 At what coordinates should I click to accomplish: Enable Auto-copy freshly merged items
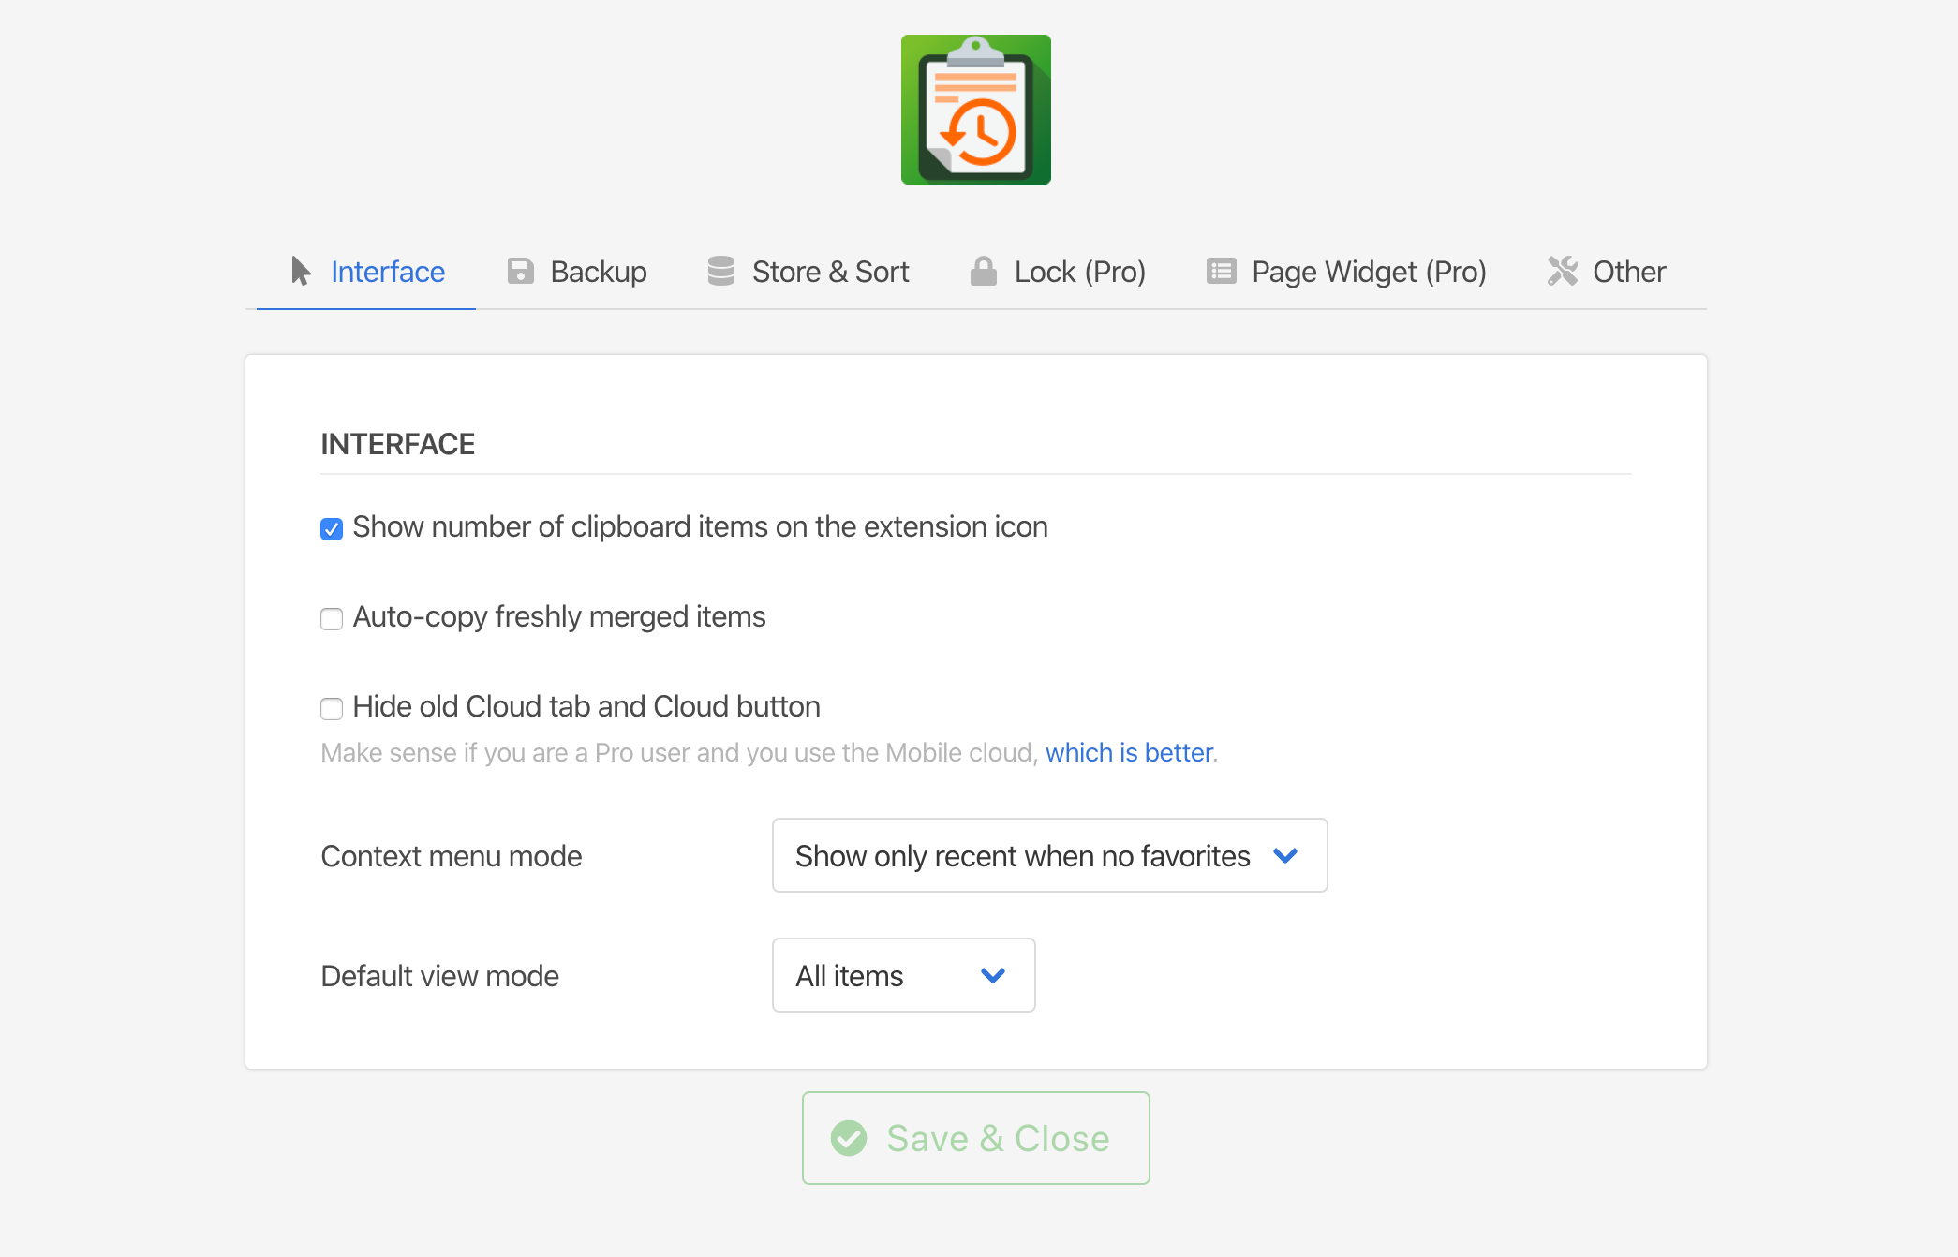(332, 619)
